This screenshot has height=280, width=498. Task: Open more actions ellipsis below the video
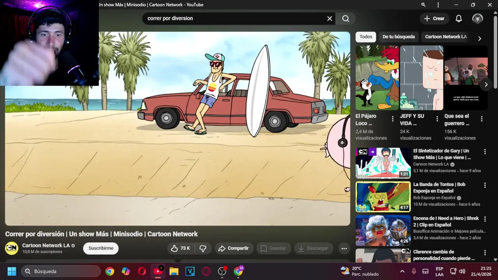[344, 248]
